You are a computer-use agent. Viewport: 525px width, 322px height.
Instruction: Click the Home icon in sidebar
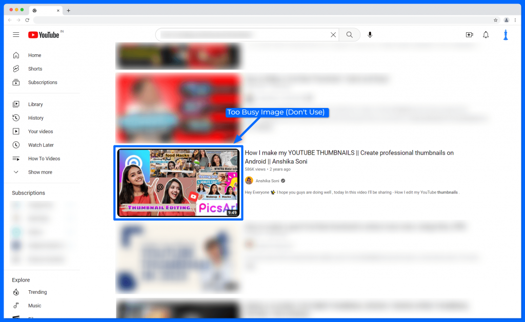point(16,55)
